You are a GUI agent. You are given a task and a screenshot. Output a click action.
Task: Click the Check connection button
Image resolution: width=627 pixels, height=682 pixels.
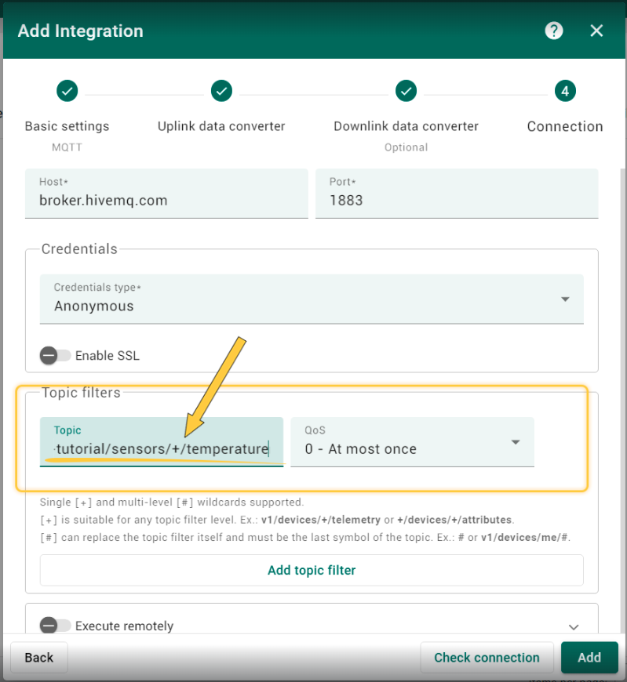pos(487,657)
